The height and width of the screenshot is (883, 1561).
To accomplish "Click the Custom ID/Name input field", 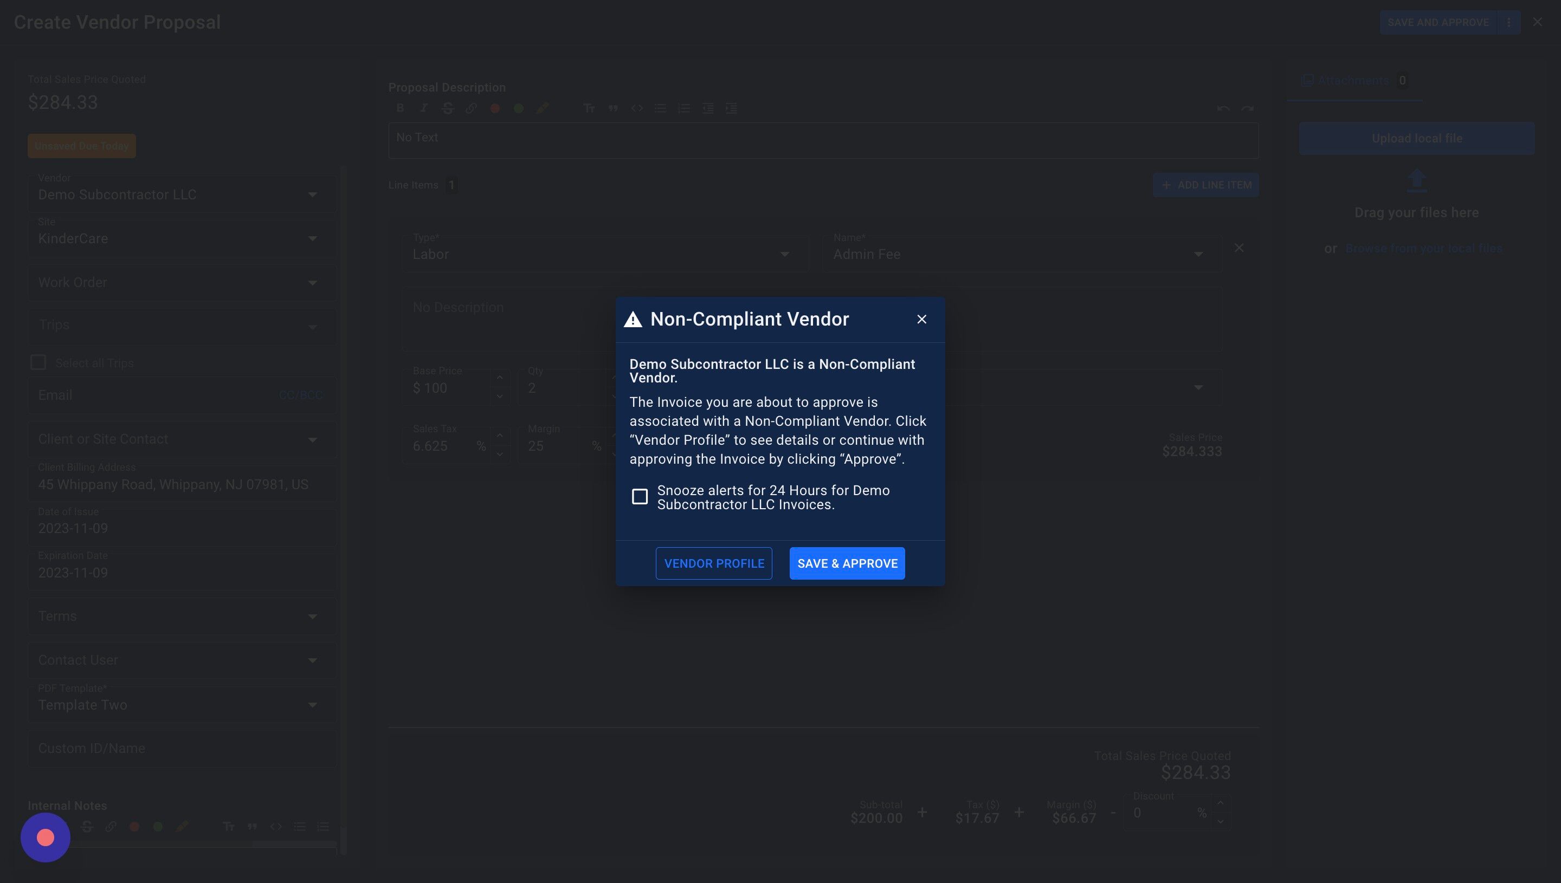I will [182, 748].
